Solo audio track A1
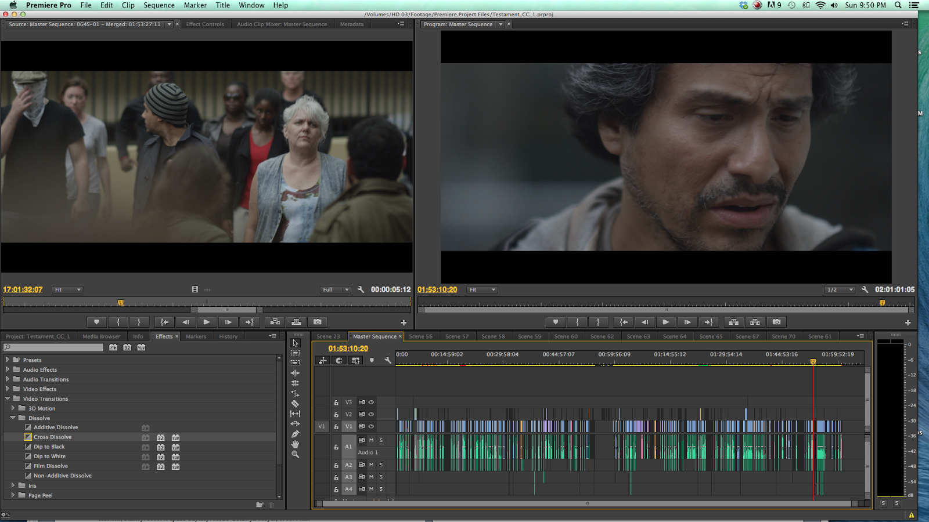 point(381,440)
